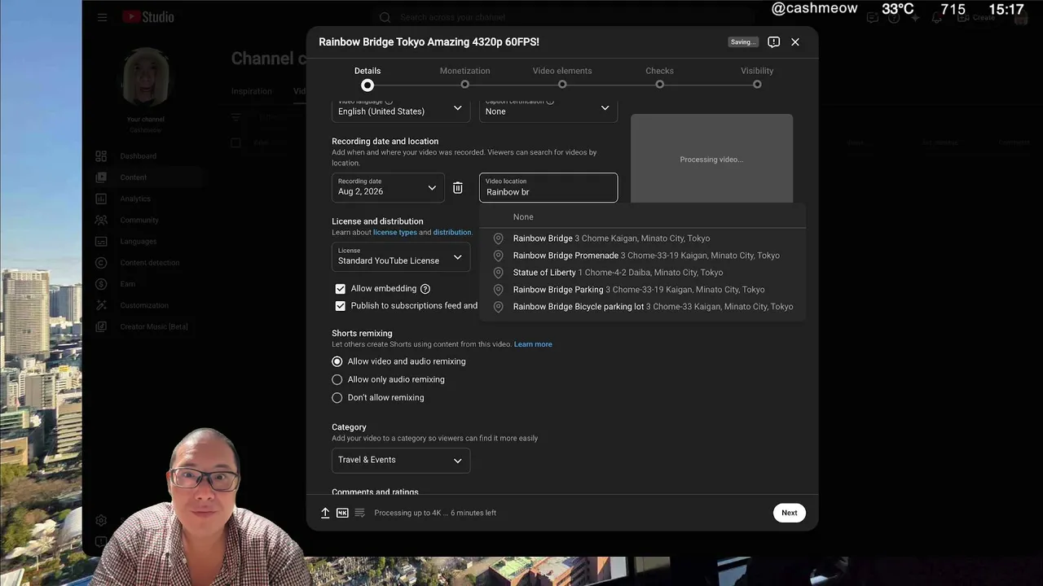Select Allow video and audio remixing
This screenshot has height=586, width=1043.
(337, 361)
